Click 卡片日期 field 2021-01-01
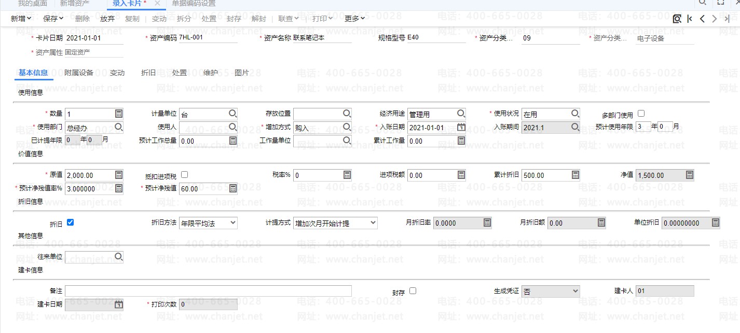 tap(94, 38)
